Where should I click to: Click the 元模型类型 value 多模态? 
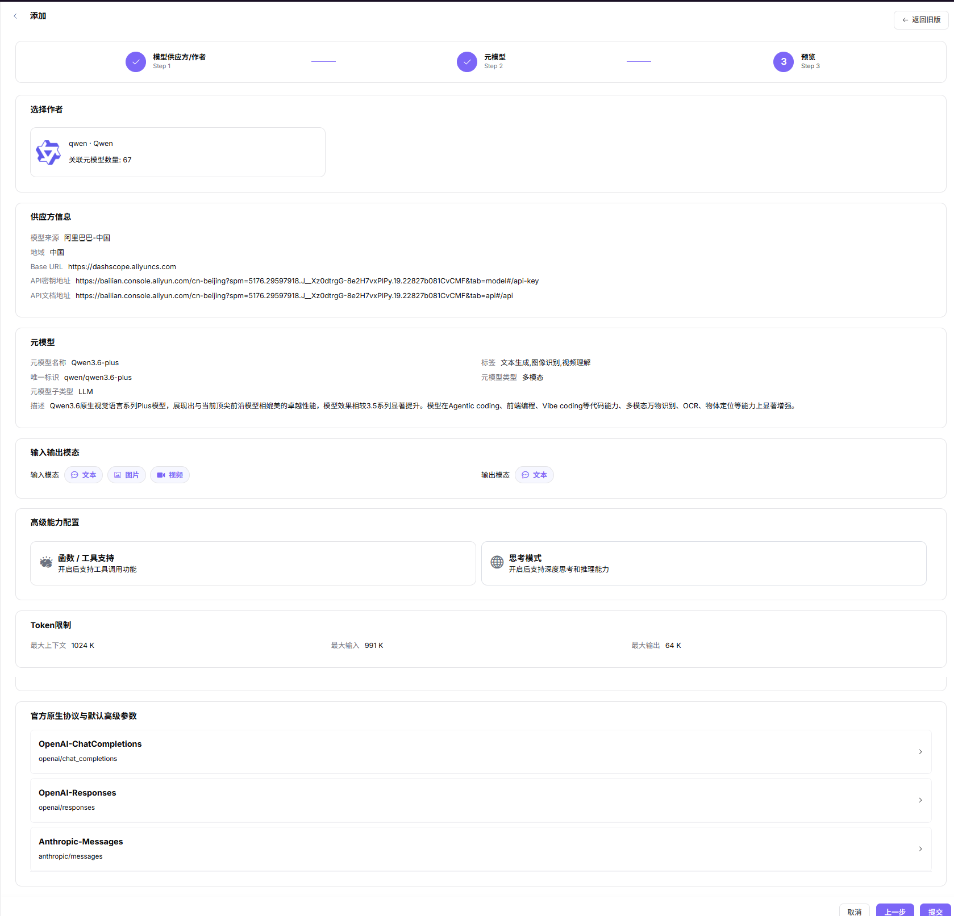click(x=533, y=378)
